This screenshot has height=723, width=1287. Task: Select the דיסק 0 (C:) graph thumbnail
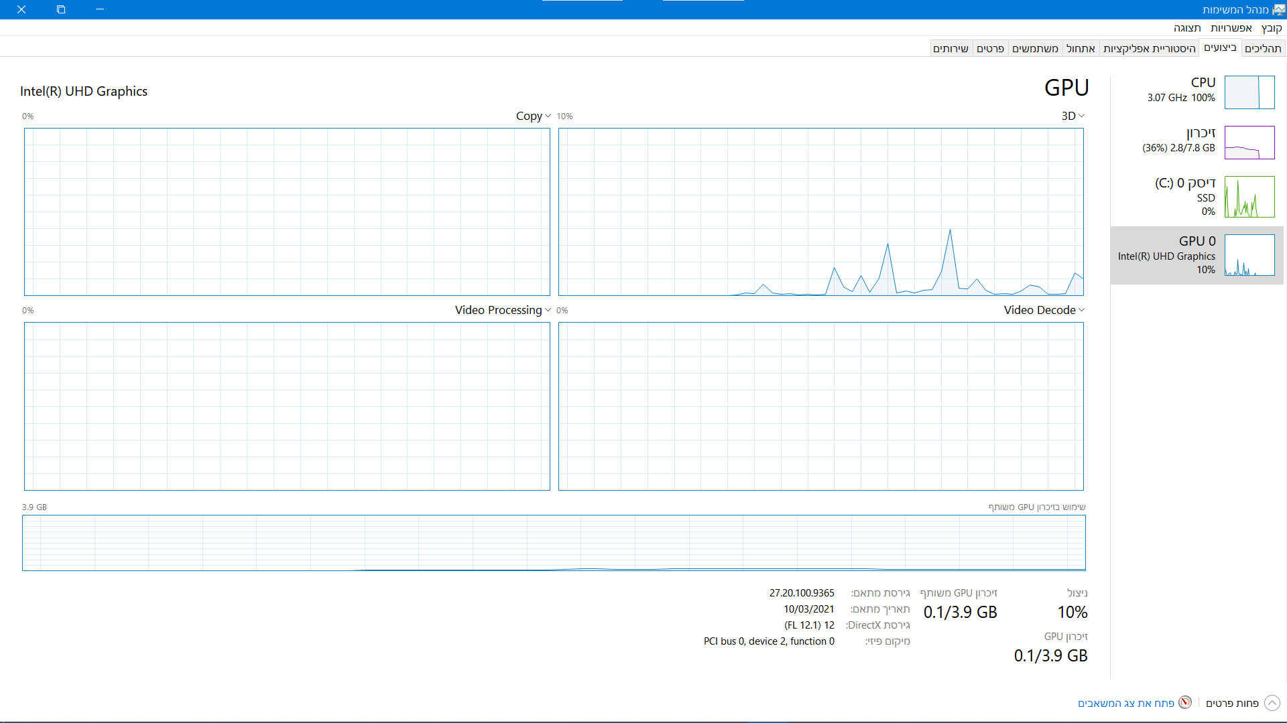(x=1249, y=197)
